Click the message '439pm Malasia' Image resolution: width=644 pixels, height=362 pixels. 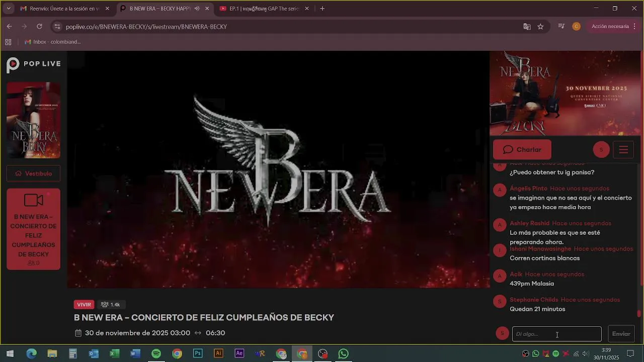click(532, 284)
